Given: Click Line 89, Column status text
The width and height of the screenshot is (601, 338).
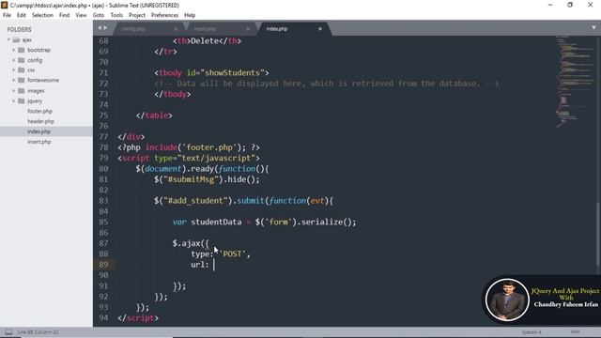Looking at the screenshot, I should point(38,332).
